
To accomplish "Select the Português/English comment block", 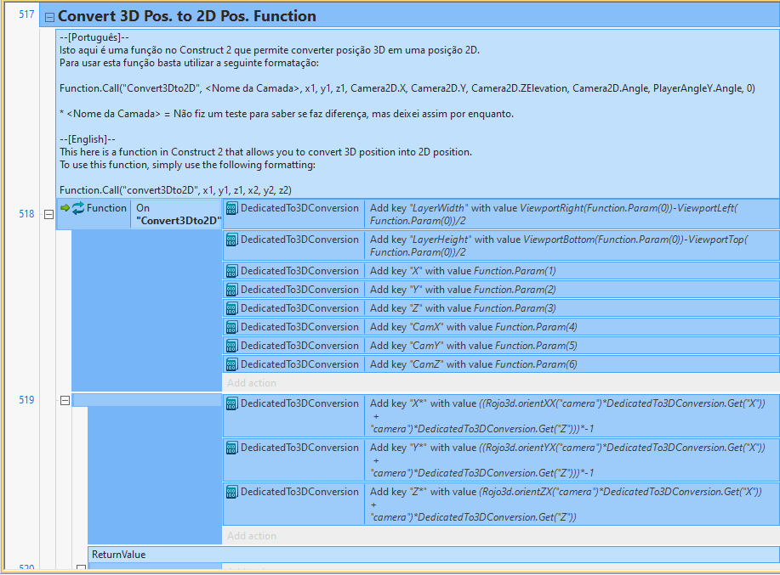I will [x=418, y=114].
